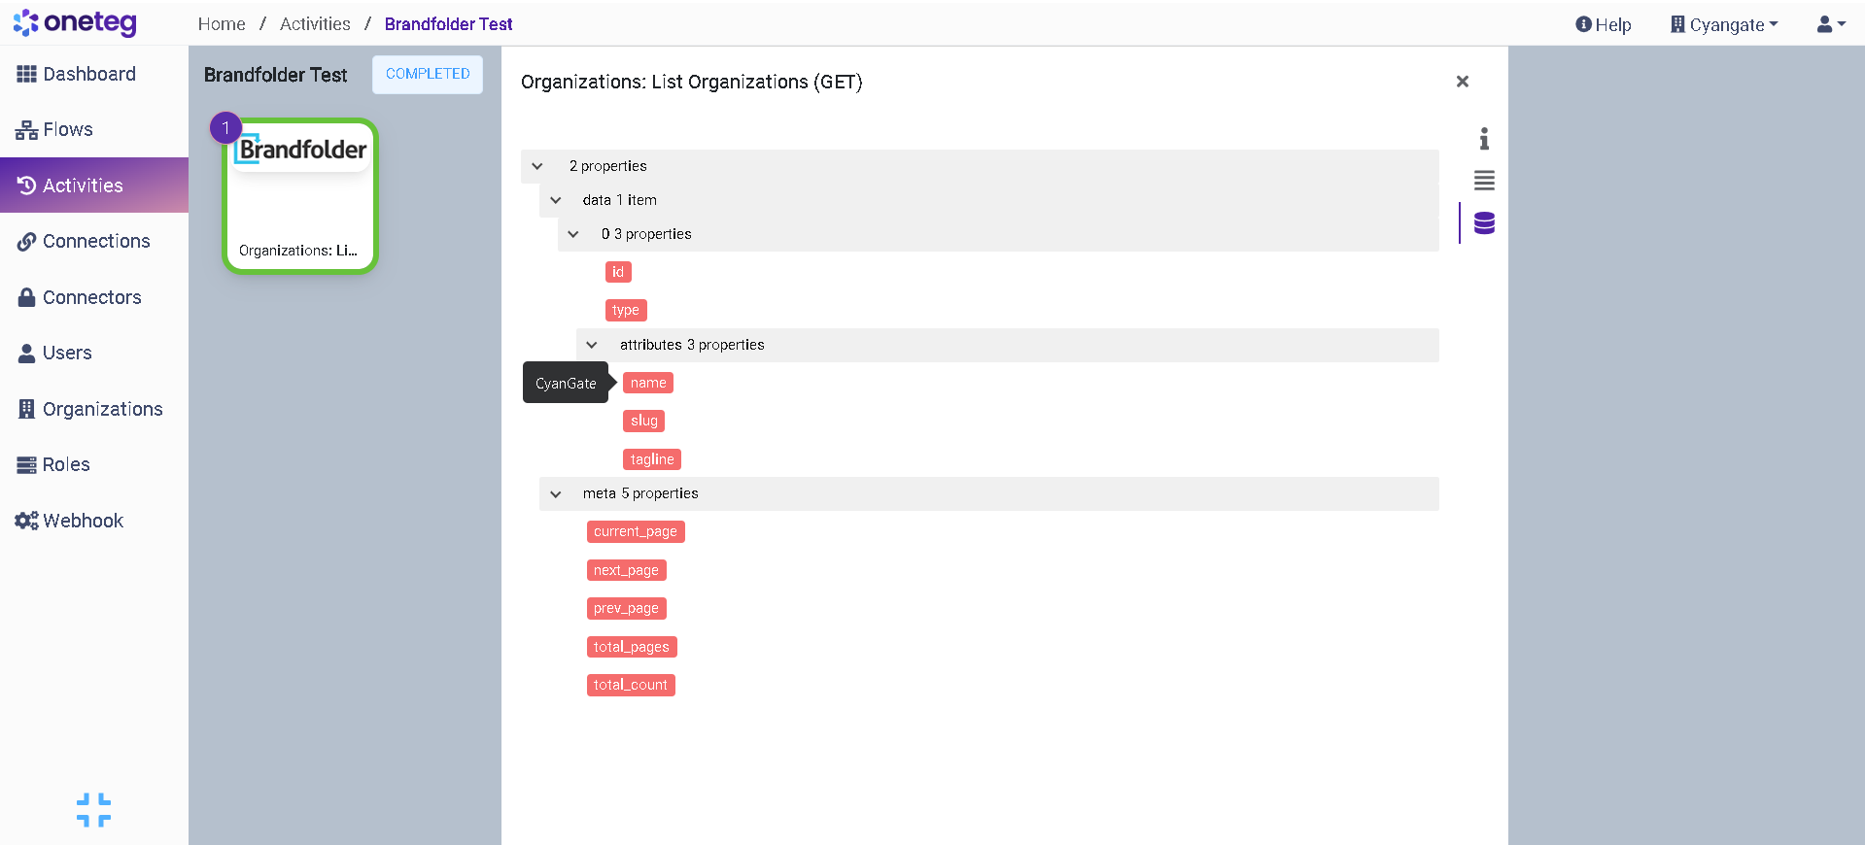Click the COMPLETED status button
The image size is (1865, 845).
click(428, 74)
